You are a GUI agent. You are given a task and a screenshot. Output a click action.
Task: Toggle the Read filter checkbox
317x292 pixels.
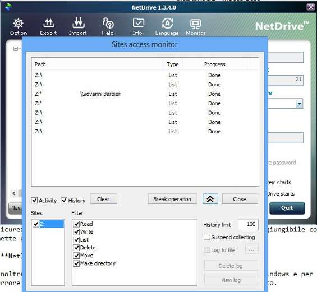click(x=76, y=224)
